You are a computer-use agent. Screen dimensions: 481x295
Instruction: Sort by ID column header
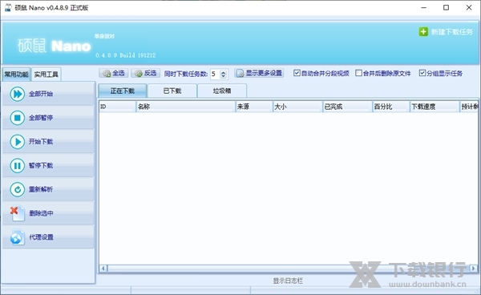click(x=118, y=107)
